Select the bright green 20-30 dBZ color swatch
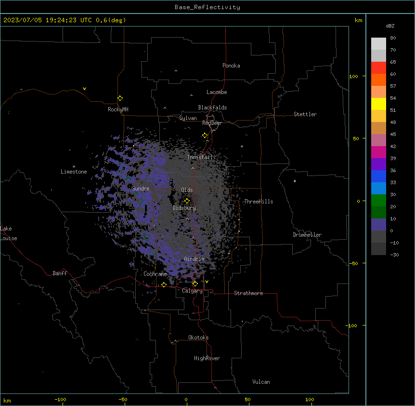Screen dimensions: 415x406 click(378, 201)
